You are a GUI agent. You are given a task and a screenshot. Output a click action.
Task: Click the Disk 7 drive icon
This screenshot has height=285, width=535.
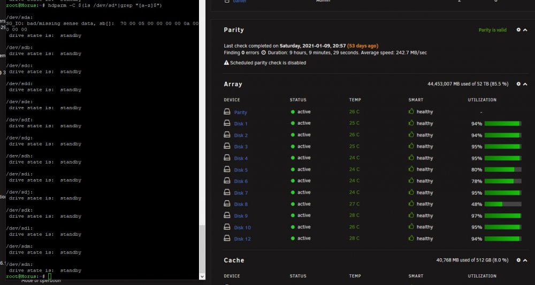tap(227, 192)
